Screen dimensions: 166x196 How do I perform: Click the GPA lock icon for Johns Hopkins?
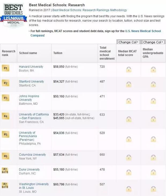[153, 101]
